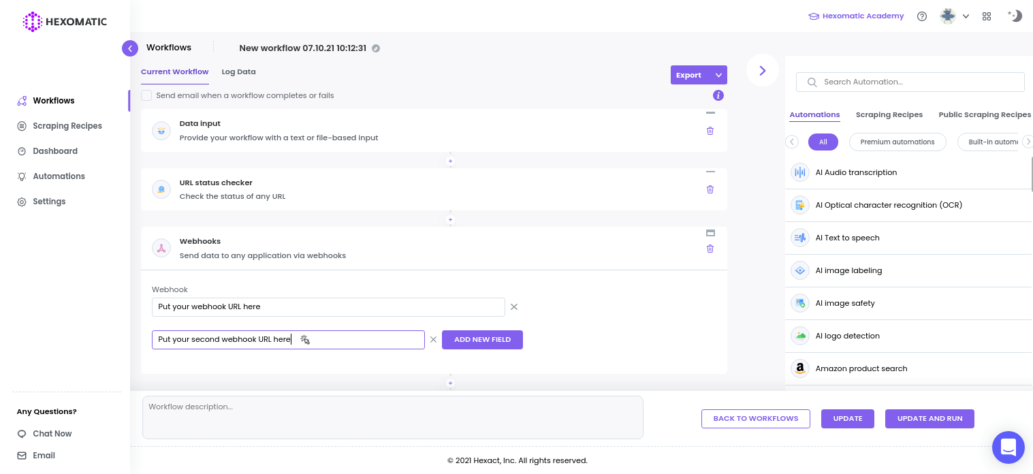
Task: Open the apps grid icon
Action: click(987, 16)
